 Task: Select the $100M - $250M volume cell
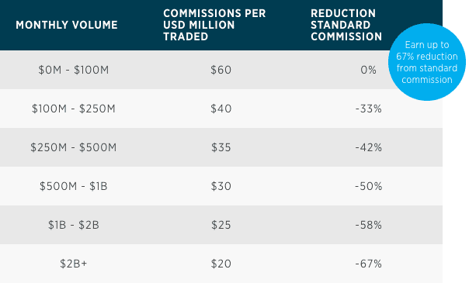pos(74,109)
